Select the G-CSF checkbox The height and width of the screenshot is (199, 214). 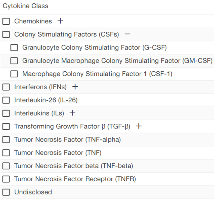tap(14, 47)
